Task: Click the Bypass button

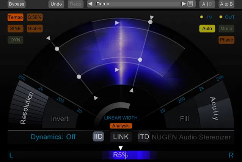Action: click(x=17, y=4)
